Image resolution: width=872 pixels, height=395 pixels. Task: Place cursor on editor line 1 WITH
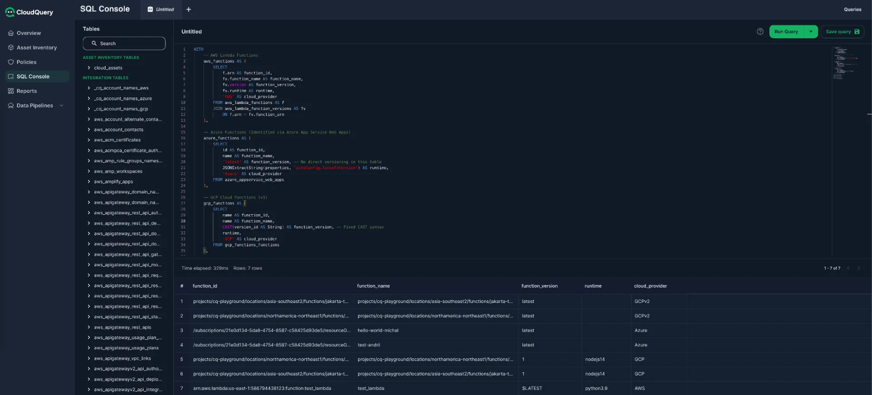[198, 49]
